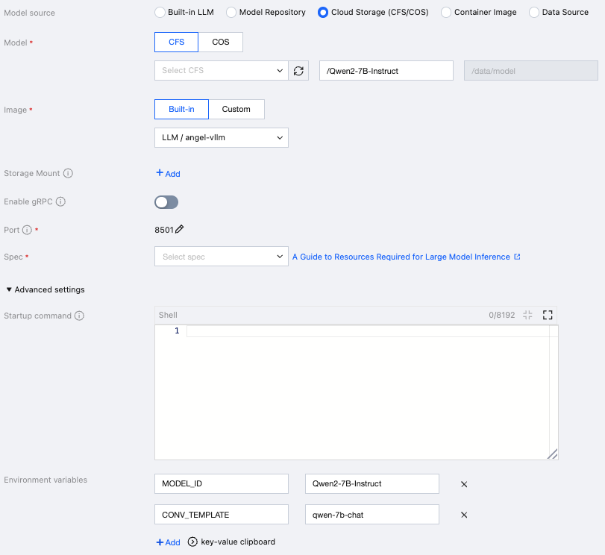Select the Model Repository source option

click(231, 13)
